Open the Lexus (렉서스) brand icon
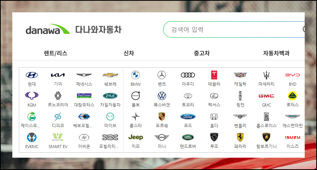Screen dimensions: 317x170 tap(214, 96)
